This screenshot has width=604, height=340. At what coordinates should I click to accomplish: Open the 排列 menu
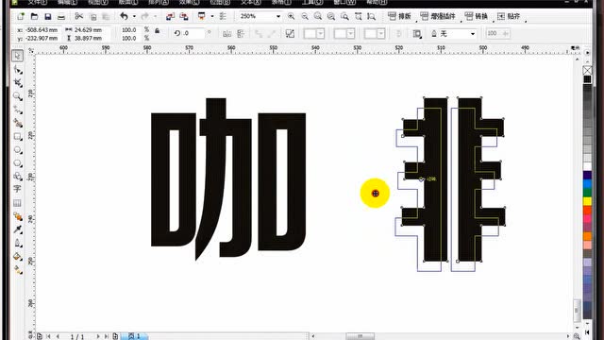(x=159, y=2)
